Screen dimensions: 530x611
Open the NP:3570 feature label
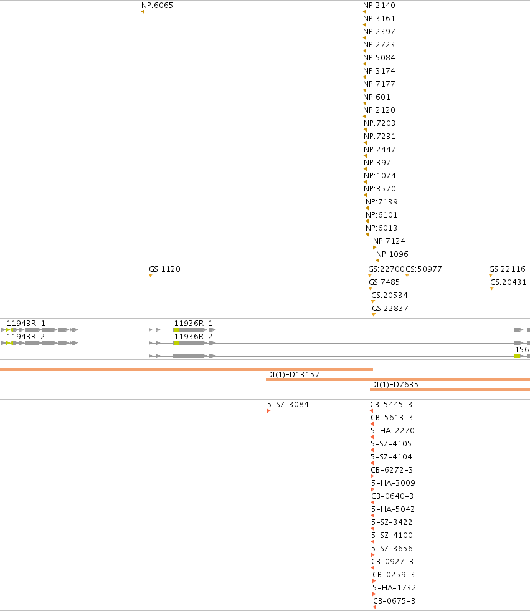tap(380, 188)
